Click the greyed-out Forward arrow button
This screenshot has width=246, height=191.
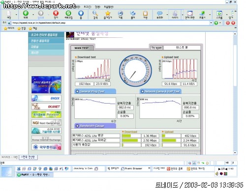(x=41, y=13)
